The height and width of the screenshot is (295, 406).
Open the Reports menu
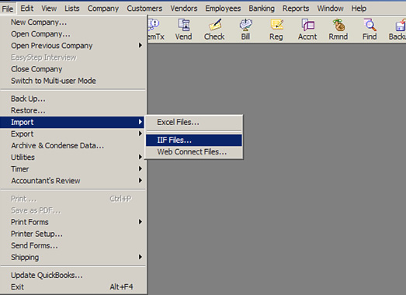pos(296,9)
